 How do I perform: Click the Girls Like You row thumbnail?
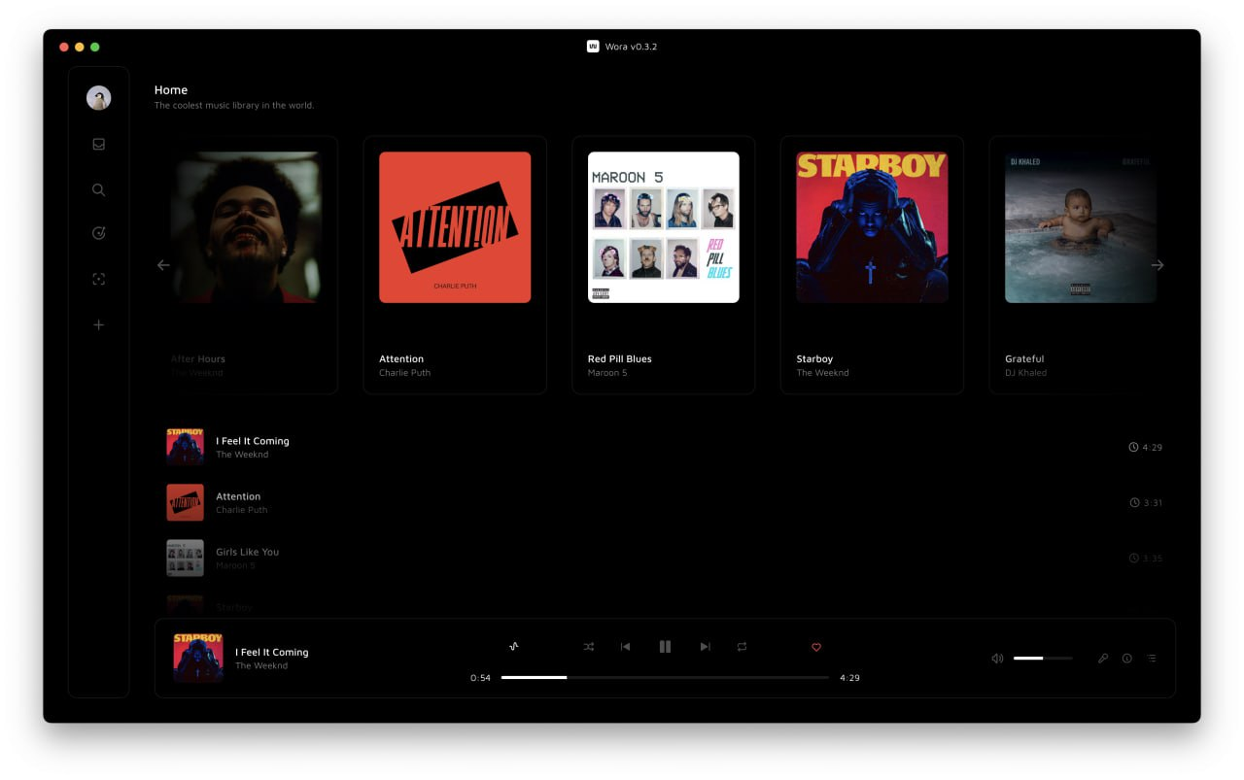point(185,558)
